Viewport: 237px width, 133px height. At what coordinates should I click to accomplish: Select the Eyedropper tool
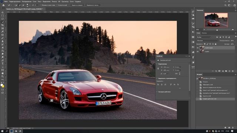[x=3, y=31]
